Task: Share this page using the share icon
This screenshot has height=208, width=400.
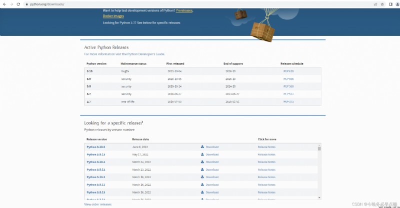Action: 375,4
